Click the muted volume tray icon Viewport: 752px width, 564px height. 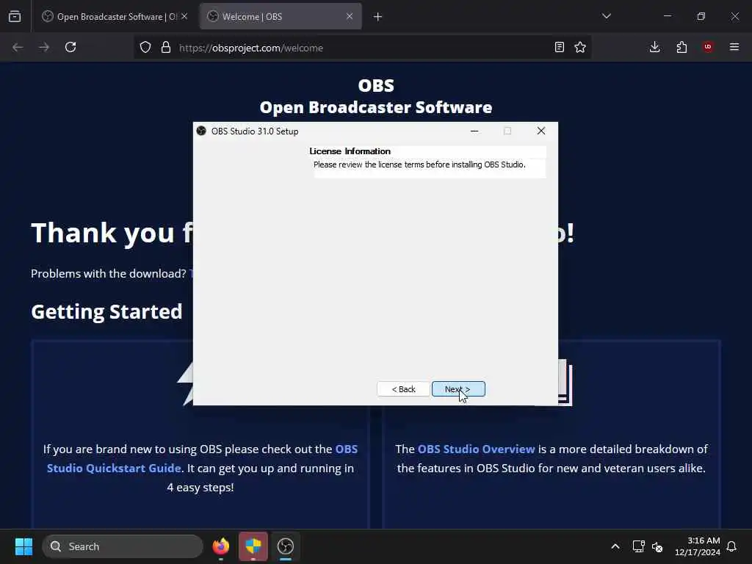(x=657, y=546)
